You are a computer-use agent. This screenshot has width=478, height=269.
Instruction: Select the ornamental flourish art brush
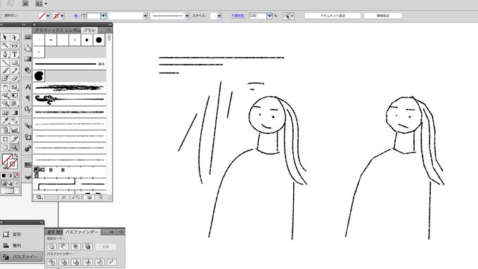[x=70, y=99]
